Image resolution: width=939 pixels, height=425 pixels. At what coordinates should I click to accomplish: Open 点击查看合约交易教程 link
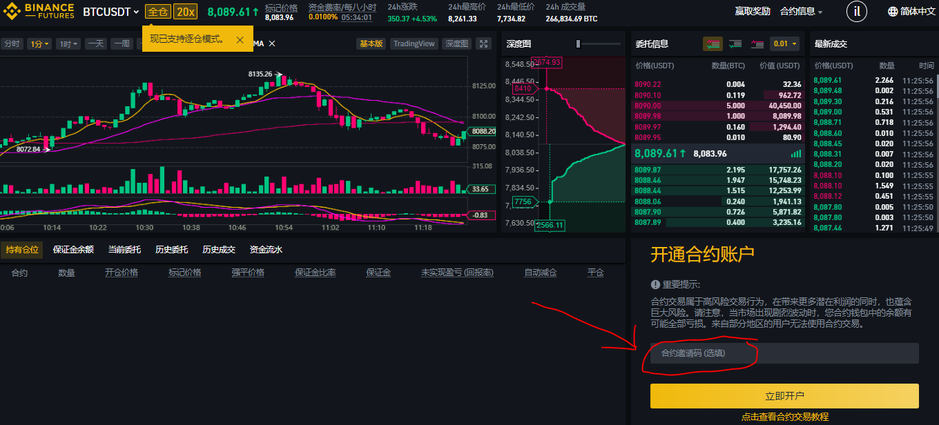[785, 417]
